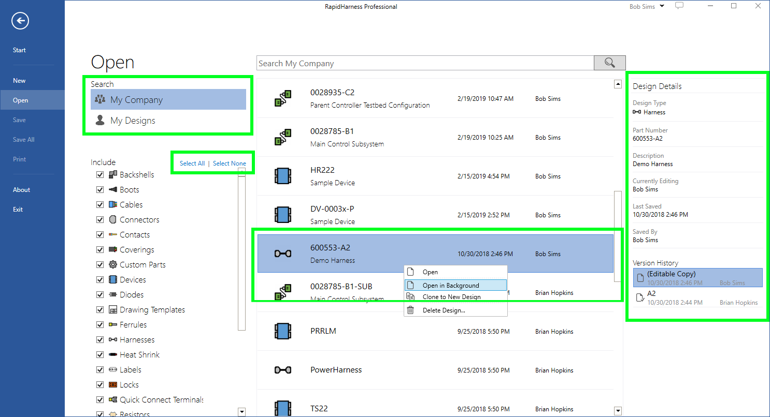Click the Search My Company input field
The width and height of the screenshot is (770, 417).
click(425, 63)
